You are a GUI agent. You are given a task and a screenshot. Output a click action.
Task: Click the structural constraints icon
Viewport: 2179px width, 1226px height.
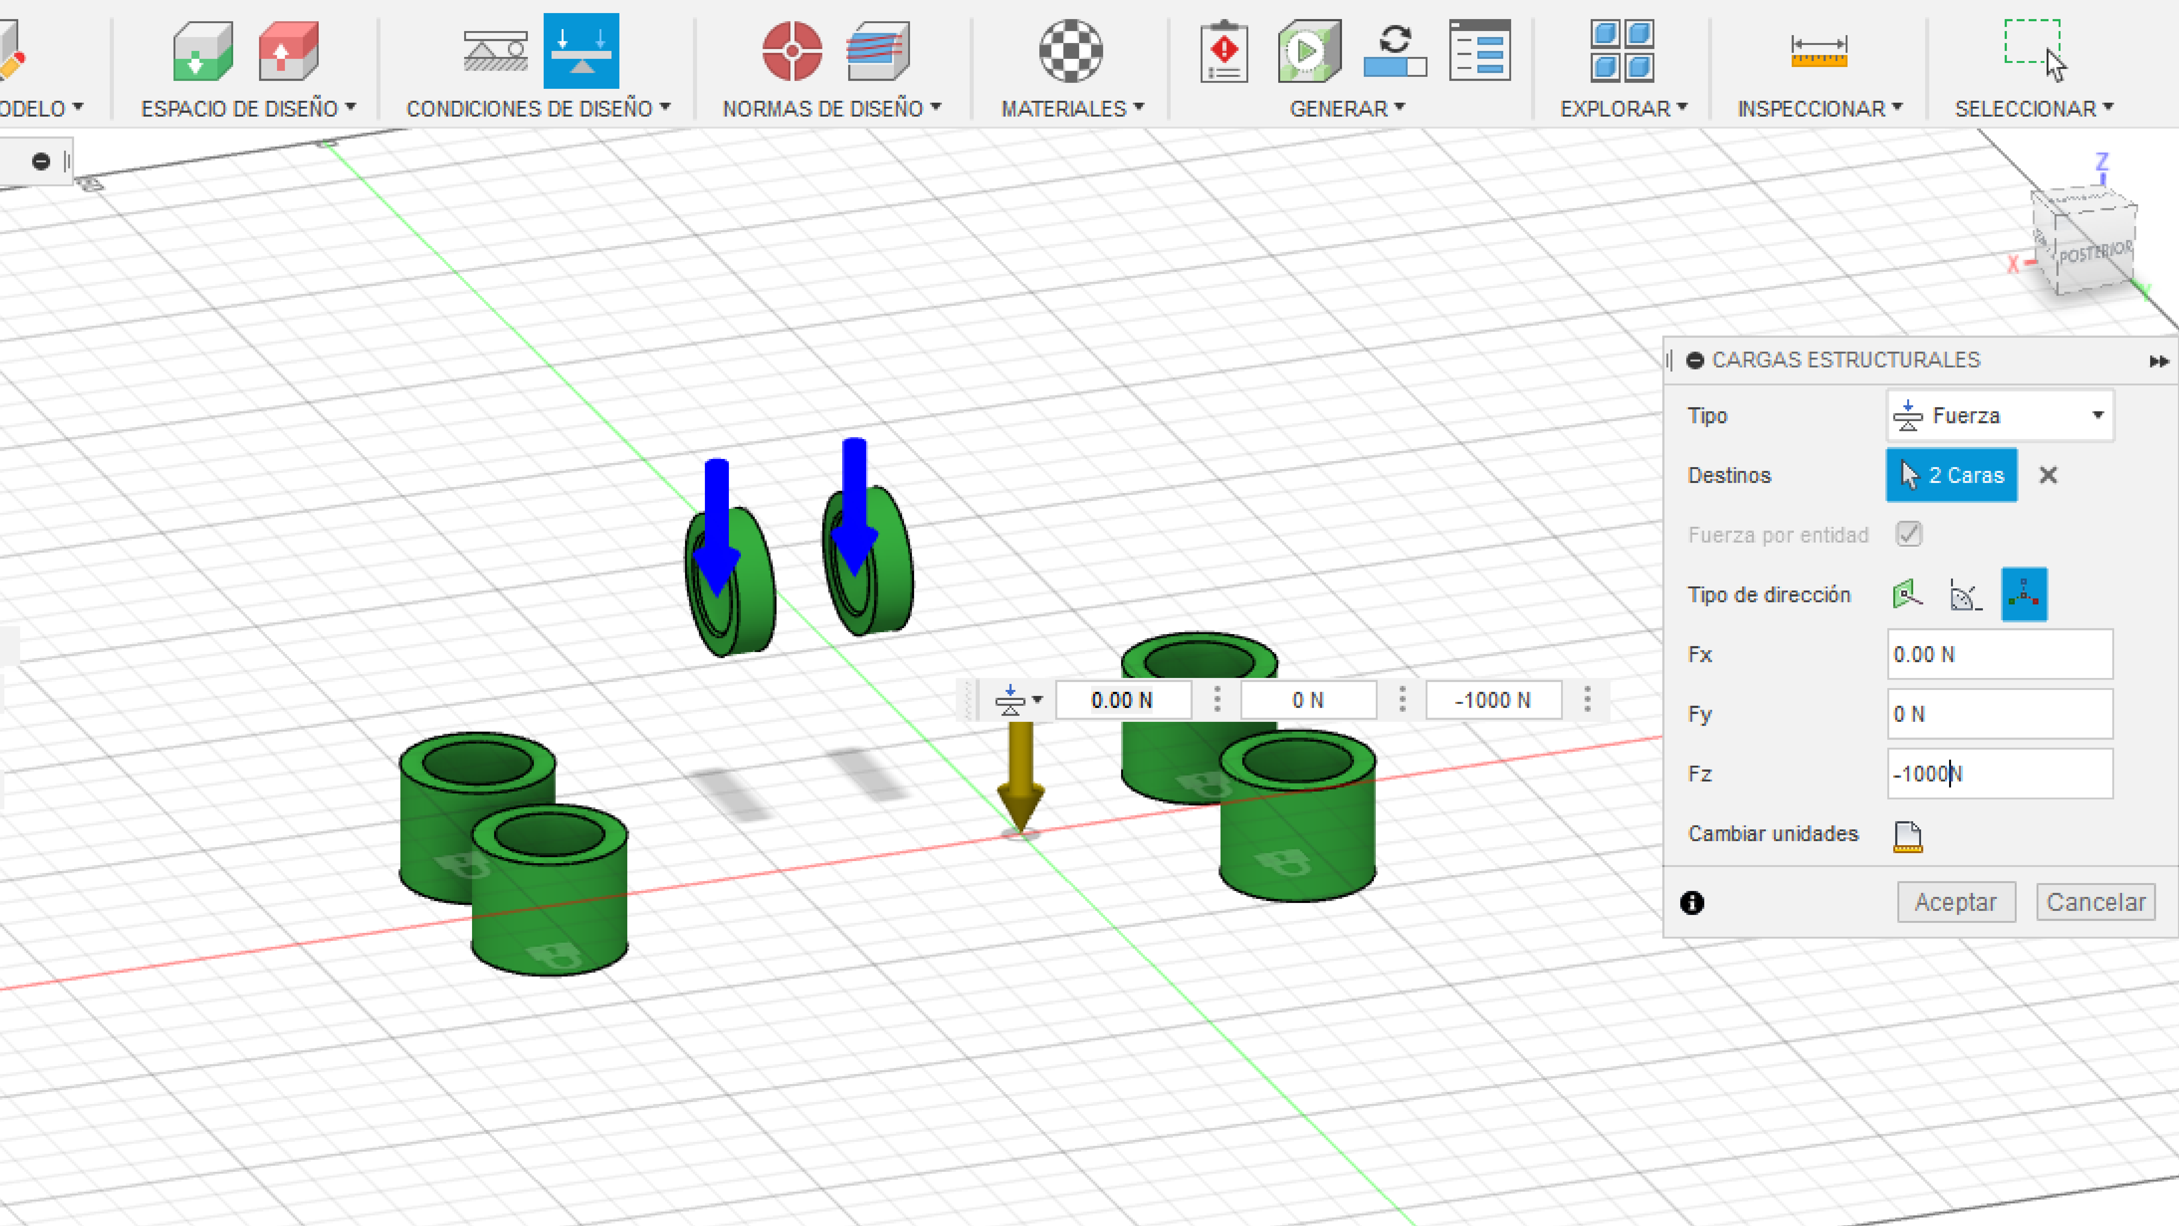[496, 51]
